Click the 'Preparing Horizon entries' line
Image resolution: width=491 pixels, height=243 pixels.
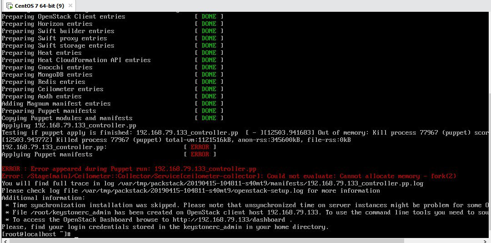[112, 24]
